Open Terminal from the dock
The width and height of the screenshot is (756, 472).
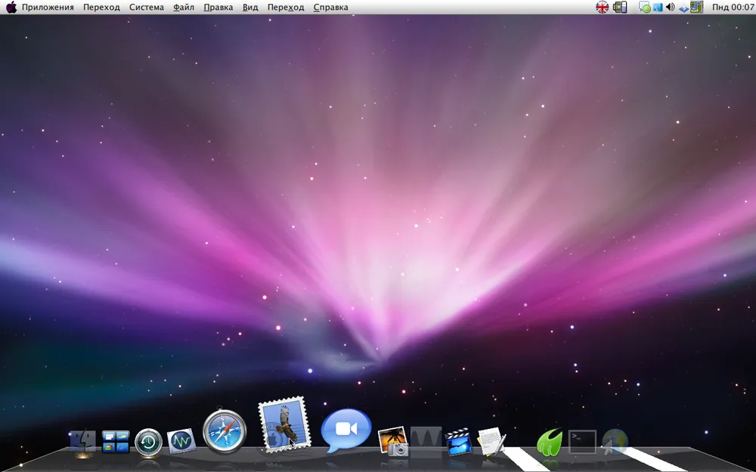tap(582, 441)
